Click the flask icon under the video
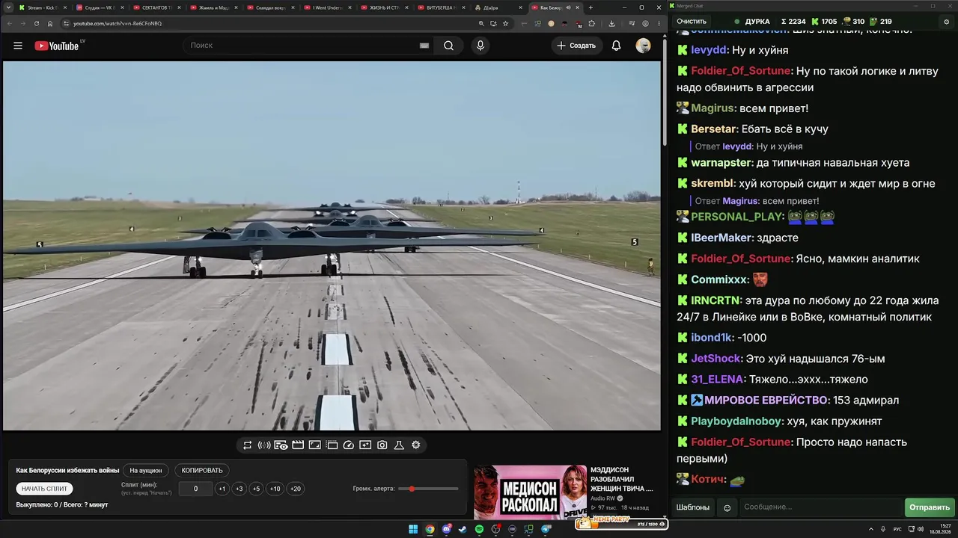The image size is (958, 538). (x=399, y=445)
